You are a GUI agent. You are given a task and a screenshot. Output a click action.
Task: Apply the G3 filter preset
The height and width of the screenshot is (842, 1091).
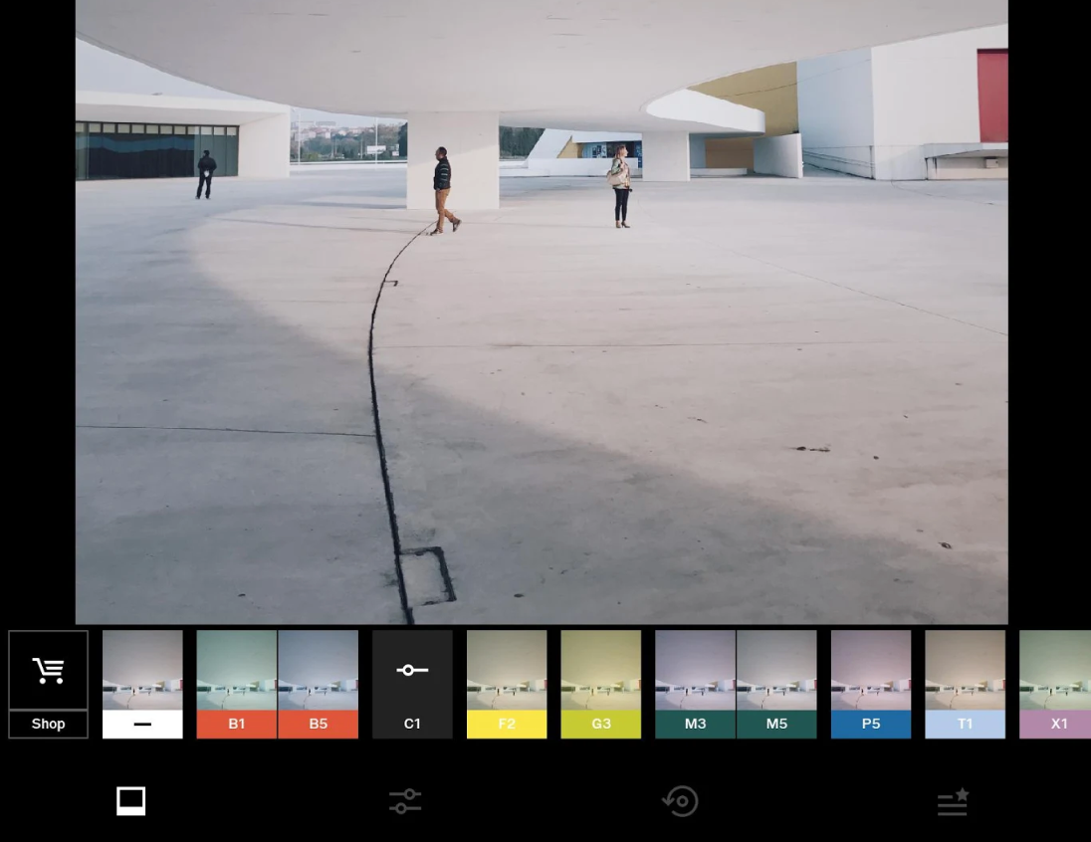pyautogui.click(x=601, y=684)
